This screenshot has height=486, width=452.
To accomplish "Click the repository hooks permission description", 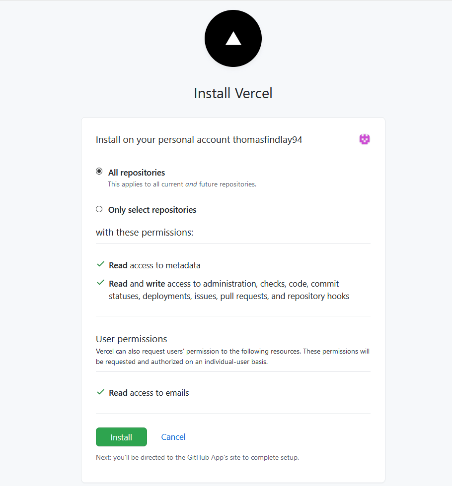I will [229, 290].
